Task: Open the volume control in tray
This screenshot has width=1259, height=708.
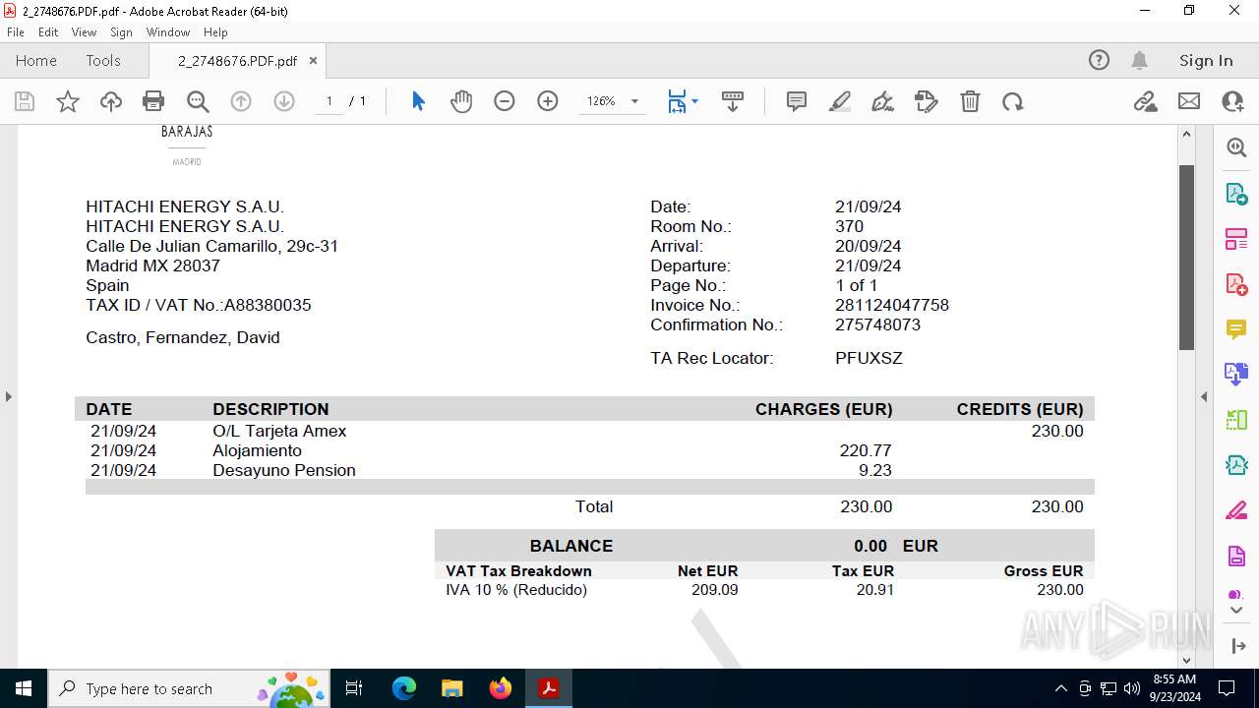Action: 1132,688
